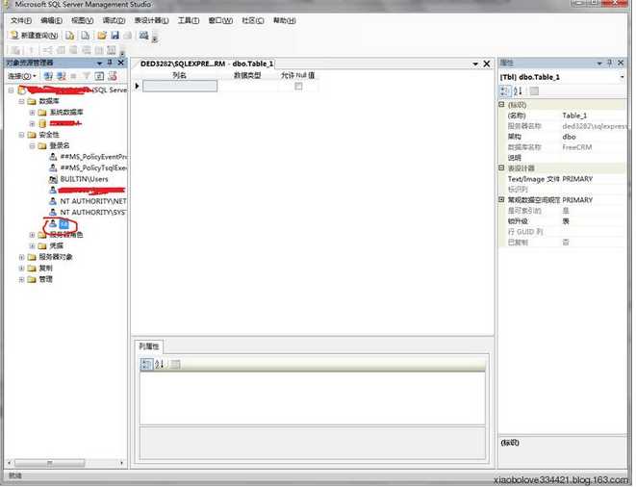
Task: Click the open file folder toolbar icon
Action: 102,36
